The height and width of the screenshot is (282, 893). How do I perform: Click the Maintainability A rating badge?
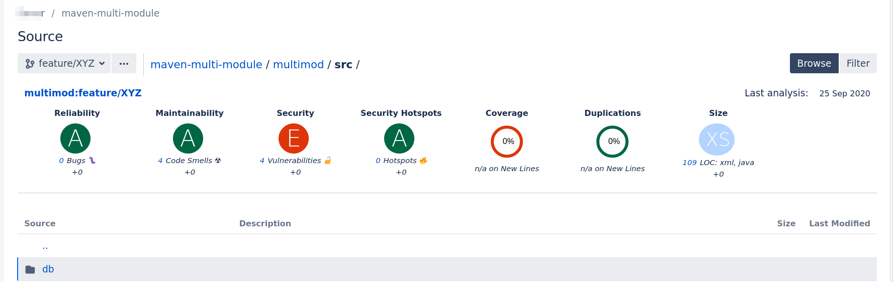[x=188, y=138]
